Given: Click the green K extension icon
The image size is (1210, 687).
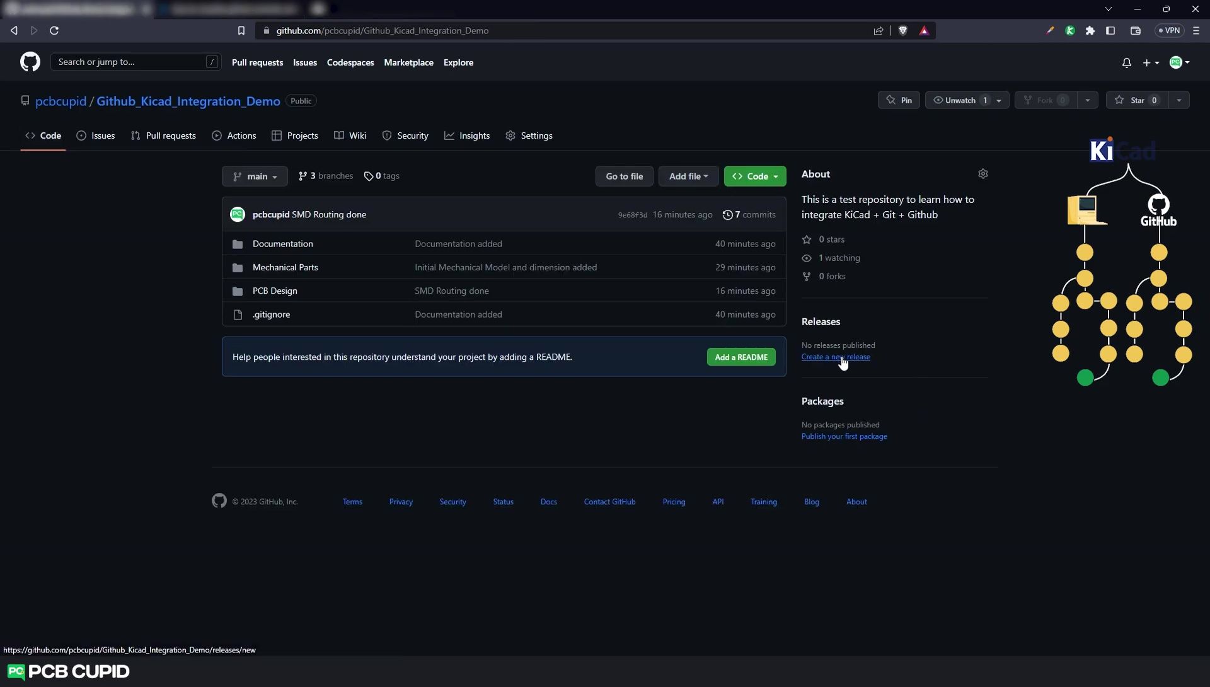Looking at the screenshot, I should [x=1070, y=30].
